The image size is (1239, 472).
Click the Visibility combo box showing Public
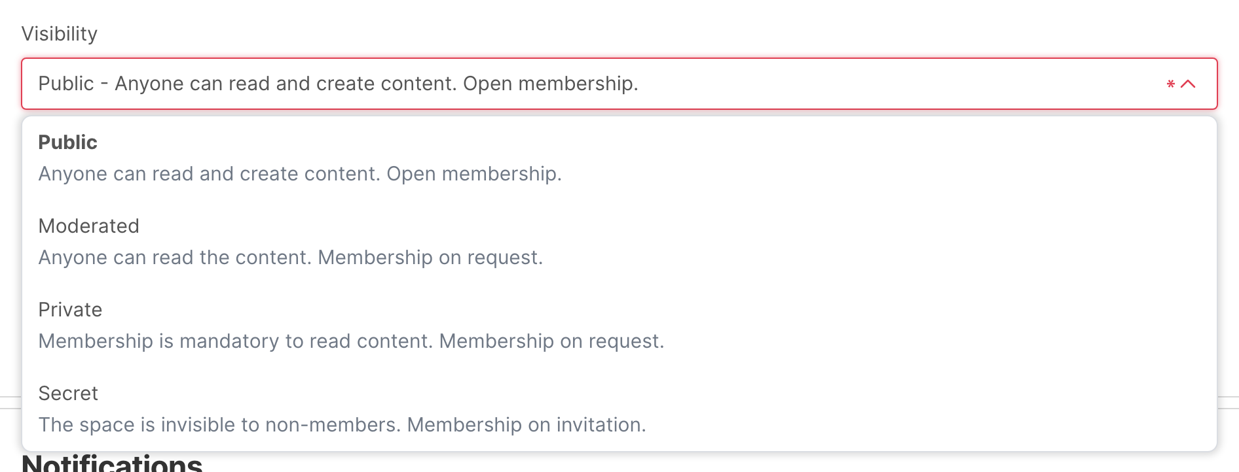[x=619, y=84]
